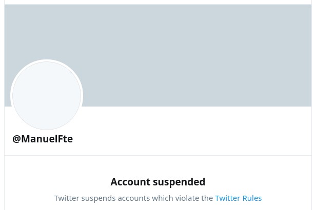This screenshot has height=210, width=316.
Task: Click the Account suspended heading
Action: (x=158, y=182)
